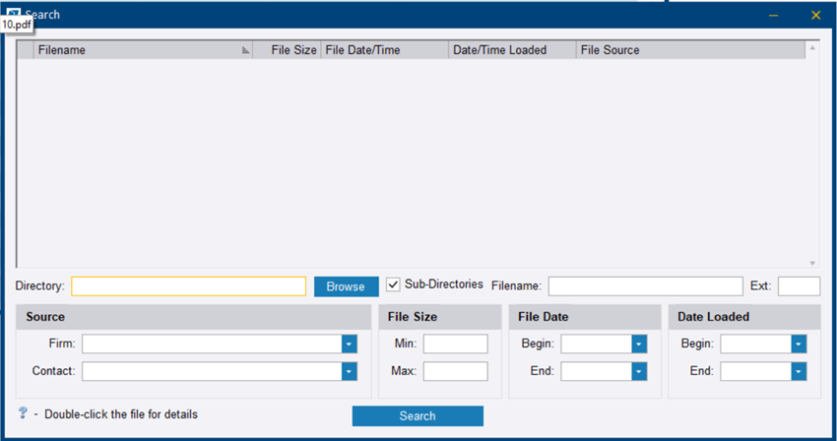Select the Min file size field
Image resolution: width=837 pixels, height=441 pixels.
click(455, 344)
